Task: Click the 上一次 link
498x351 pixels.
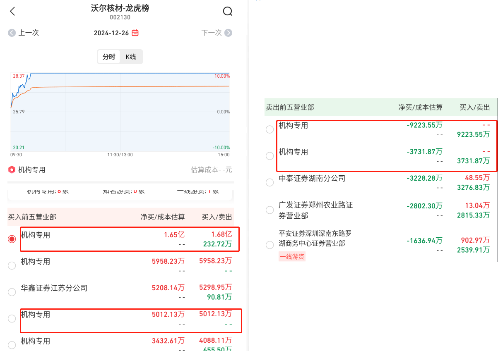Action: (29, 33)
